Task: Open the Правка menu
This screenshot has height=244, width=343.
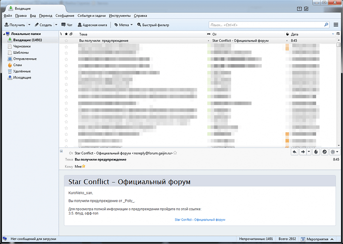Action: (x=21, y=16)
